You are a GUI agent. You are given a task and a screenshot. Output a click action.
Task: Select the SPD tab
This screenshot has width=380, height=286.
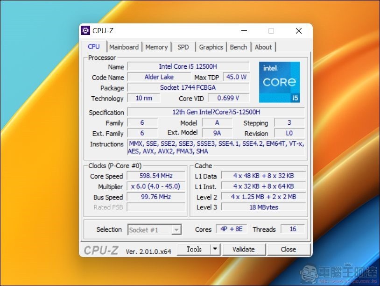point(183,47)
